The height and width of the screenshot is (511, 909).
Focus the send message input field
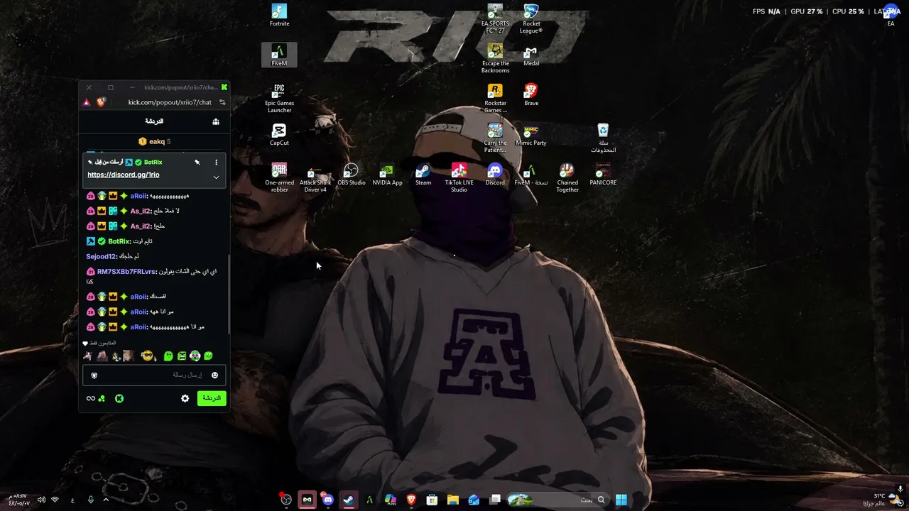pos(154,375)
